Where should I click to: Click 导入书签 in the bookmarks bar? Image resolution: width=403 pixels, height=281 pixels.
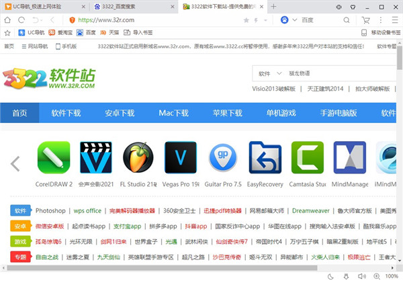pos(138,32)
